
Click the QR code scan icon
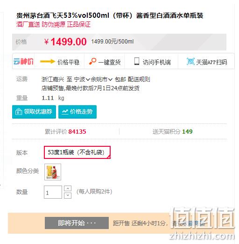coord(190,61)
